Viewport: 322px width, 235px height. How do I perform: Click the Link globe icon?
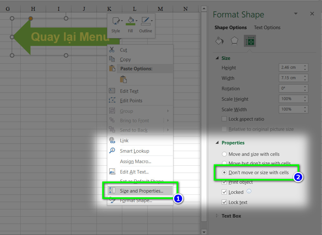click(x=112, y=140)
